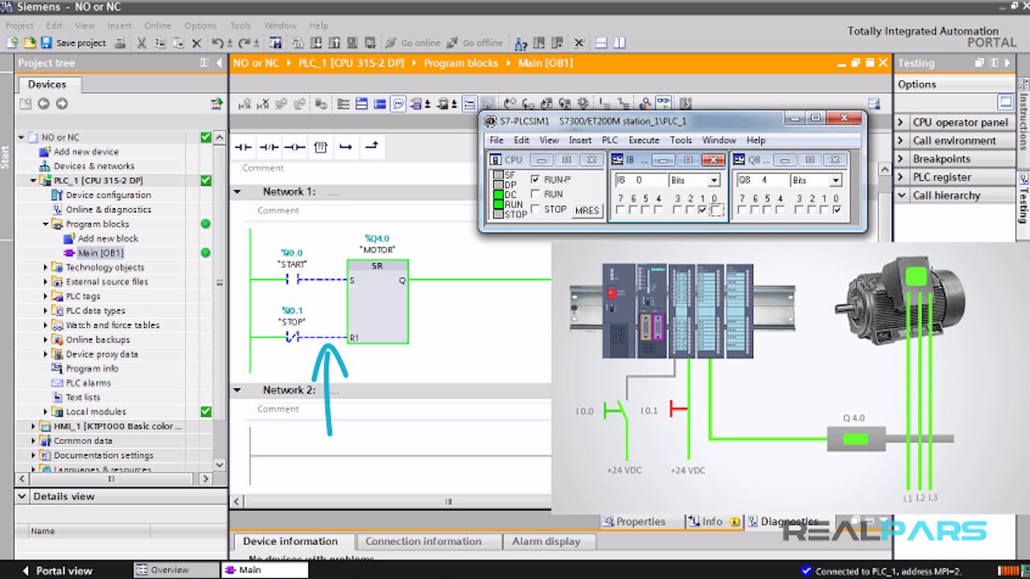
Task: Click the Delete X icon in toolbar
Action: coord(196,43)
